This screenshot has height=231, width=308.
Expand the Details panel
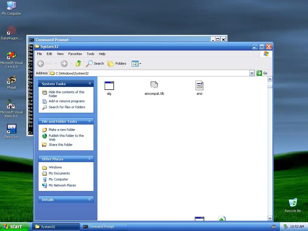90,199
